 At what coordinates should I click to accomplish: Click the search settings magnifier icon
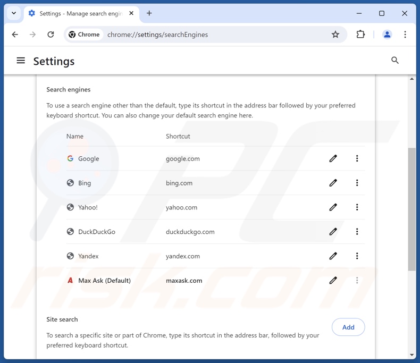395,61
